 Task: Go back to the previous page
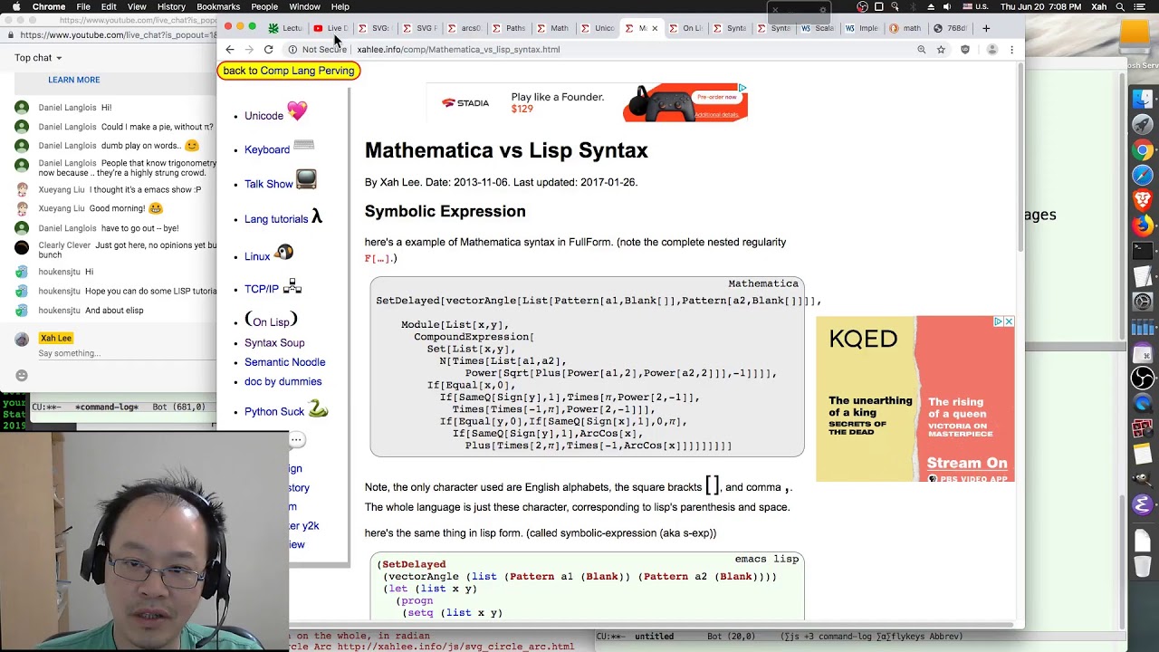230,50
